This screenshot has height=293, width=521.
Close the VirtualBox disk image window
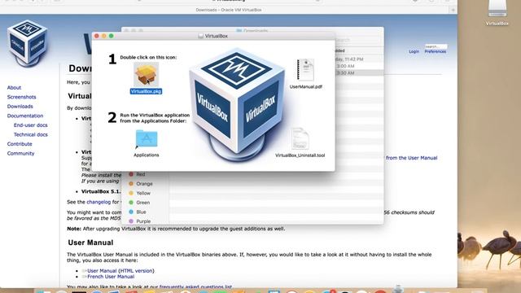point(97,36)
